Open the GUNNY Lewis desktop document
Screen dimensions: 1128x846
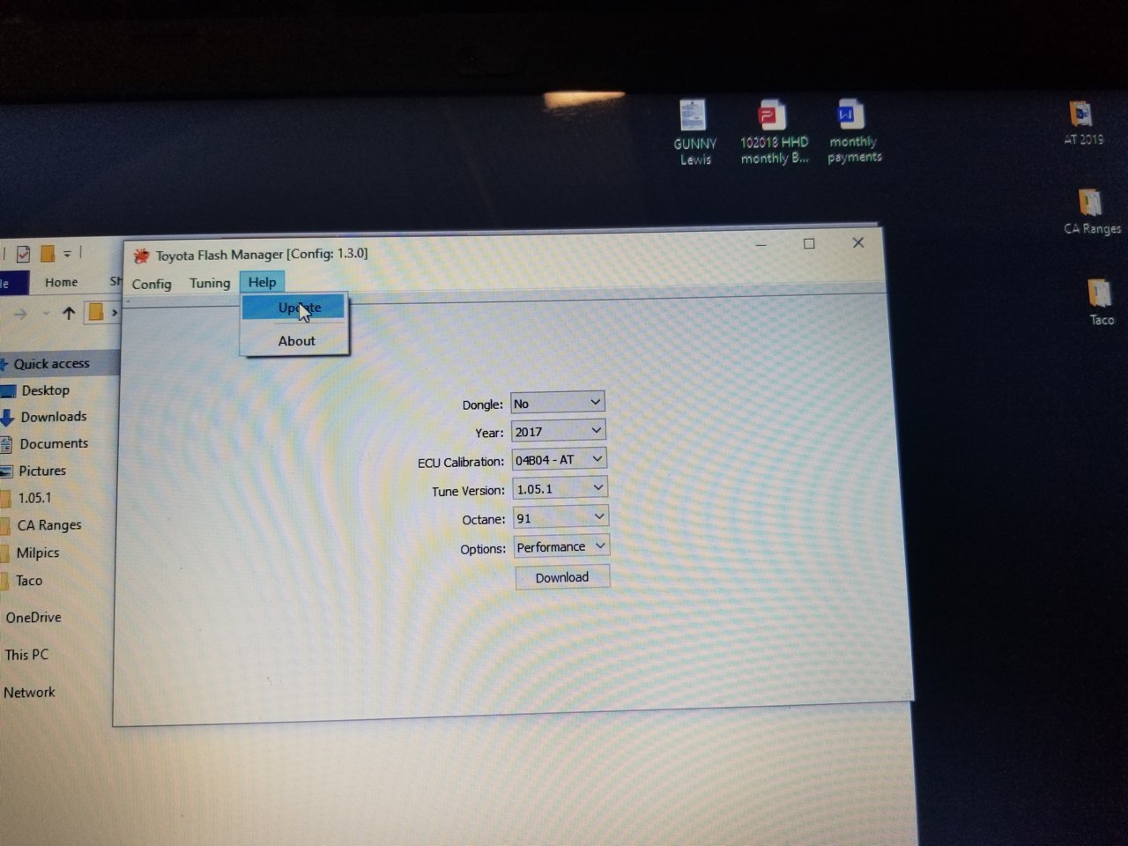click(694, 132)
